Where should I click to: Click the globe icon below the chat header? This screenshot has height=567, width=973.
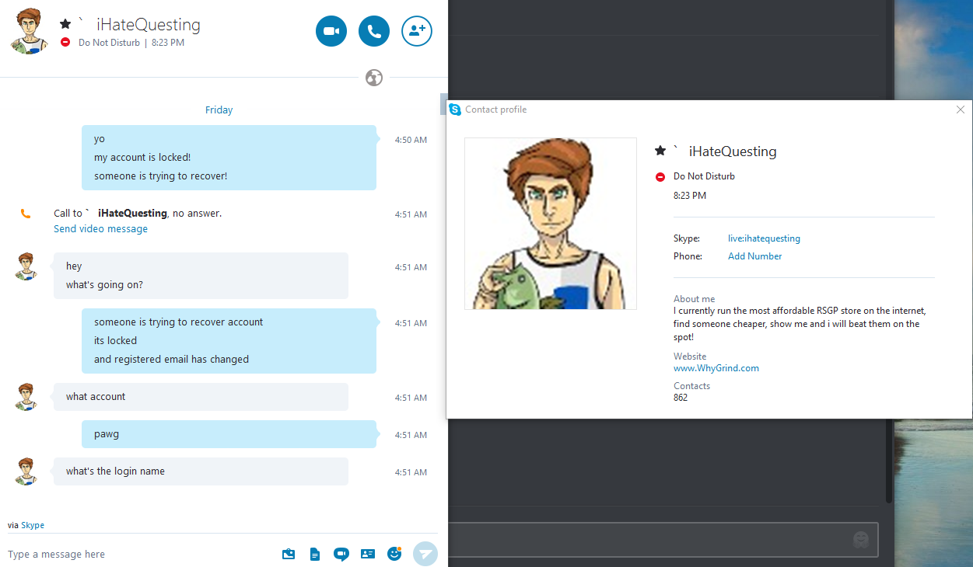(374, 78)
